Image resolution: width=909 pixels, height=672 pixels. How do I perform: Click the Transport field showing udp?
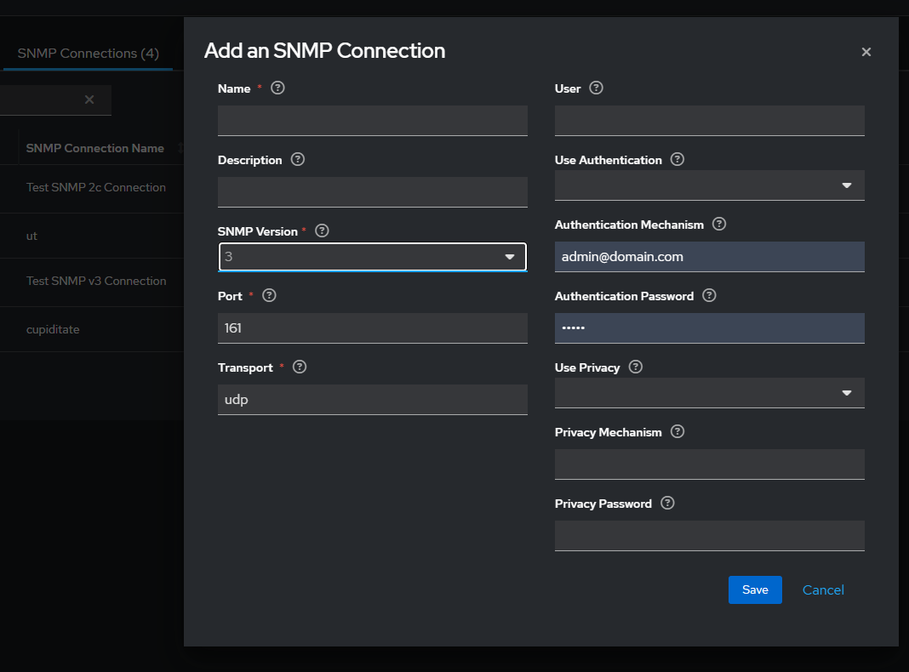(x=372, y=399)
